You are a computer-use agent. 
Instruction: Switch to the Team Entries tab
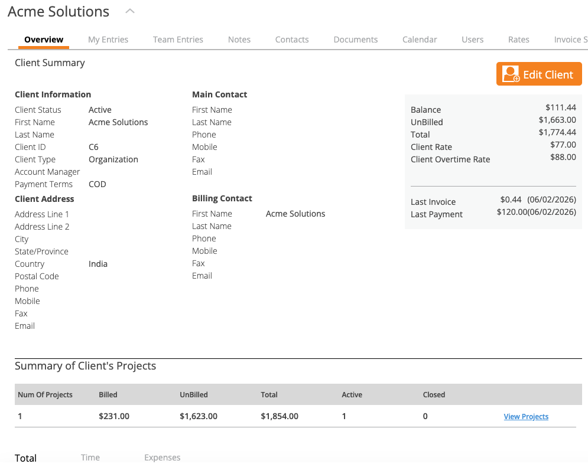click(178, 40)
